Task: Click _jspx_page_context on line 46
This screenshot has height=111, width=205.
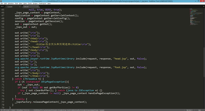Action: (27, 13)
